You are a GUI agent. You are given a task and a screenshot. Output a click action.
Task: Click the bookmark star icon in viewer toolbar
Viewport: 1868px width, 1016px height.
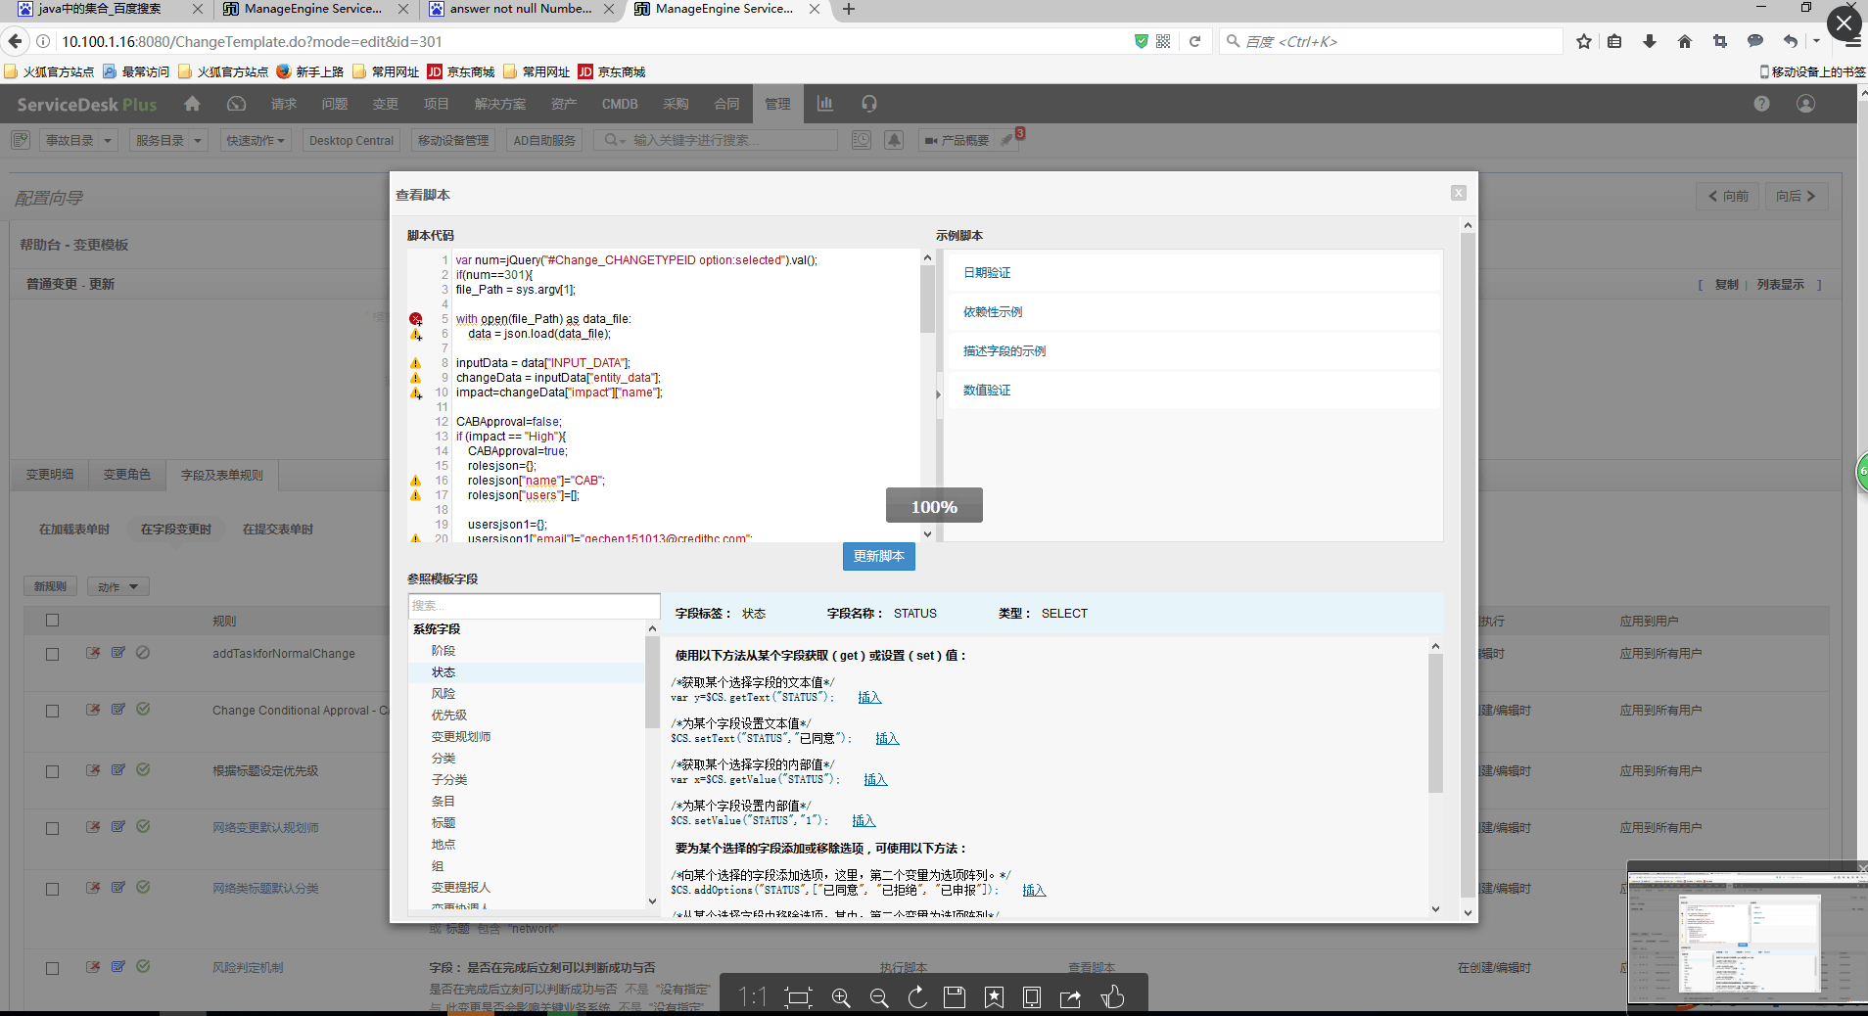point(994,997)
